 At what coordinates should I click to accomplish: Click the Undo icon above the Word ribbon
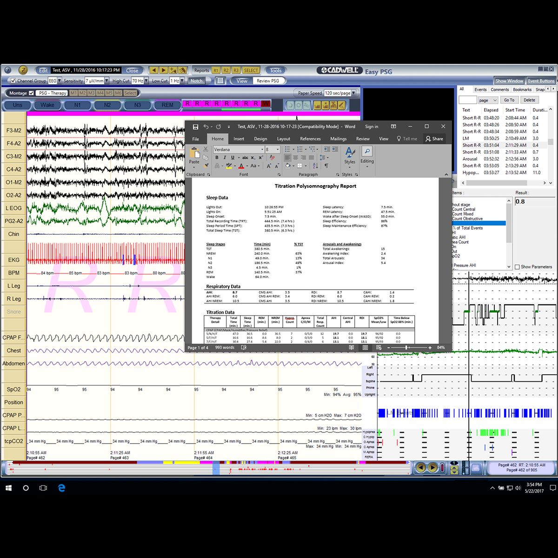(x=206, y=126)
